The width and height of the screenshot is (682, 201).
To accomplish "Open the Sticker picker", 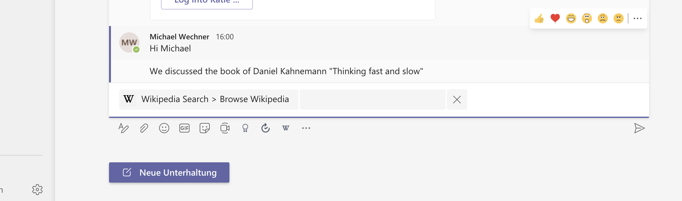I will click(204, 128).
